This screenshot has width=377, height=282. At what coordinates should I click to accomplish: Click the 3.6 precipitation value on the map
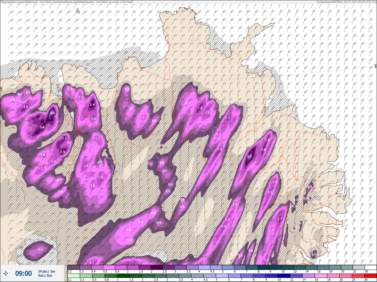(52, 113)
